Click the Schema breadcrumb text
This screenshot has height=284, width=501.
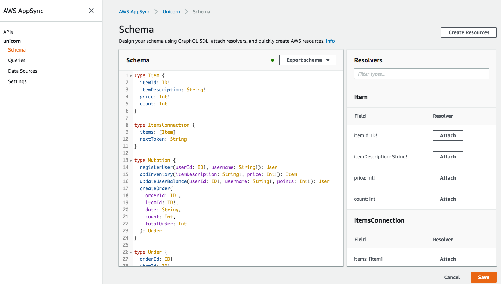[x=201, y=12]
